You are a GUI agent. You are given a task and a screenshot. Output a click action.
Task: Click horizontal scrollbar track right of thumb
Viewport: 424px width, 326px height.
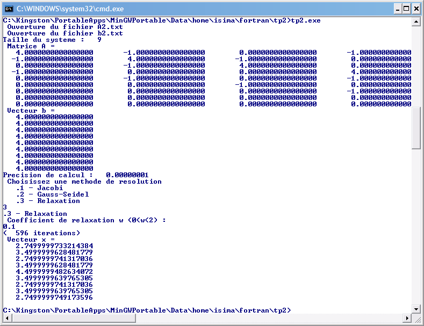[x=269, y=318]
